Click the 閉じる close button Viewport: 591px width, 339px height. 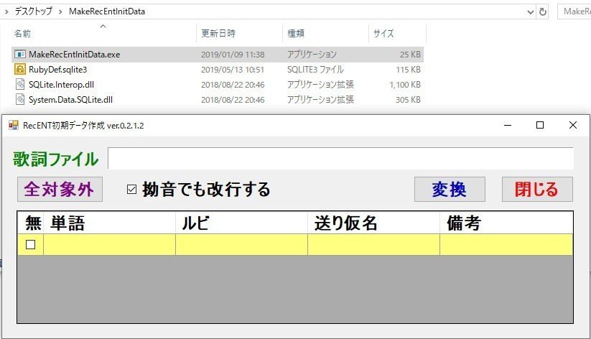[x=537, y=190]
